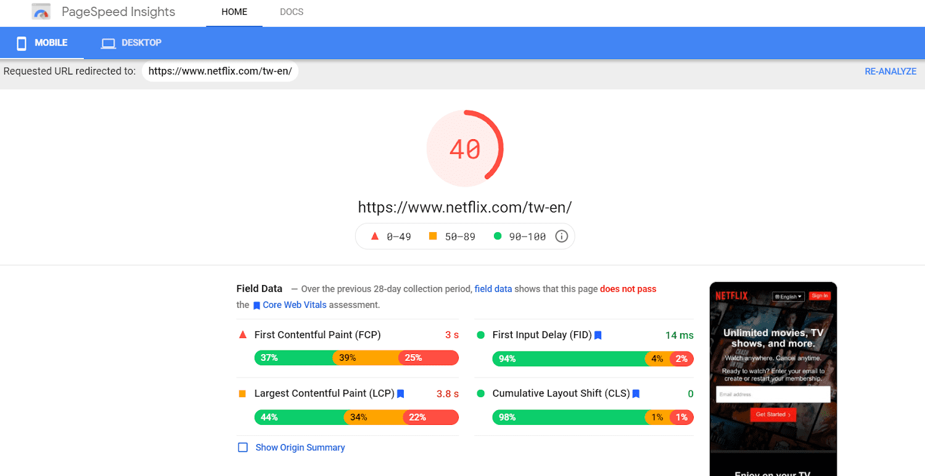Click the CLS green 98% bar segment
The image size is (925, 476).
[569, 418]
